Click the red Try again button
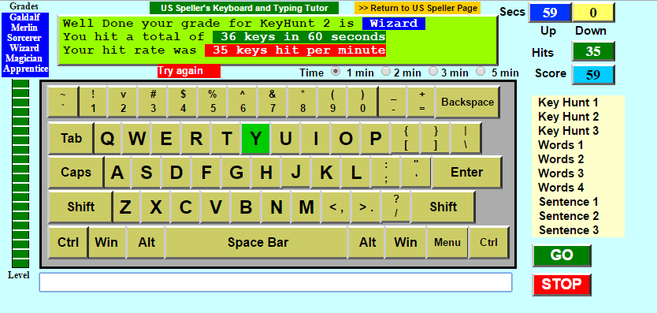 [189, 71]
